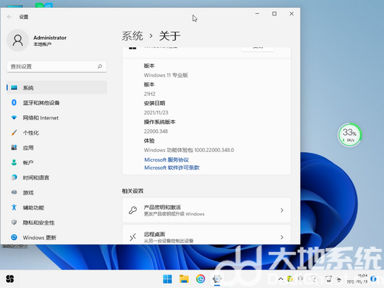This screenshot has width=384, height=288.
Task: Show hidden tray icons chevron
Action: 281,279
